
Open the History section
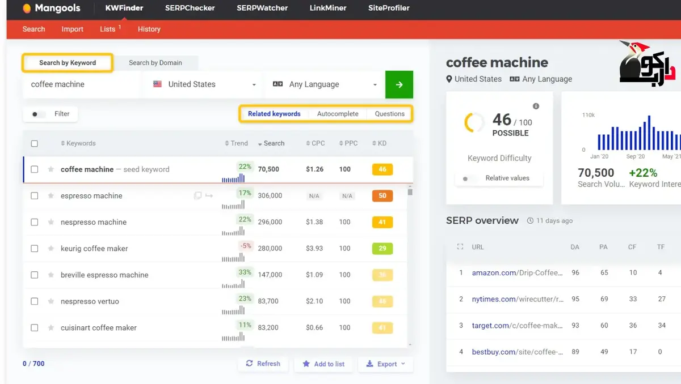149,29
